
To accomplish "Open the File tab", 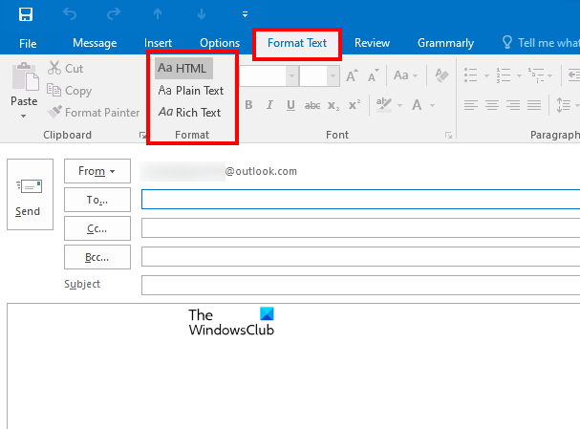I will point(28,43).
